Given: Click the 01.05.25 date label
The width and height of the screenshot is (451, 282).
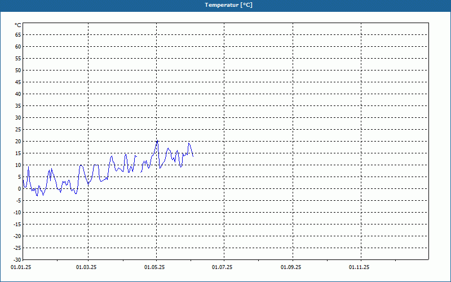Looking at the screenshot, I should (154, 267).
